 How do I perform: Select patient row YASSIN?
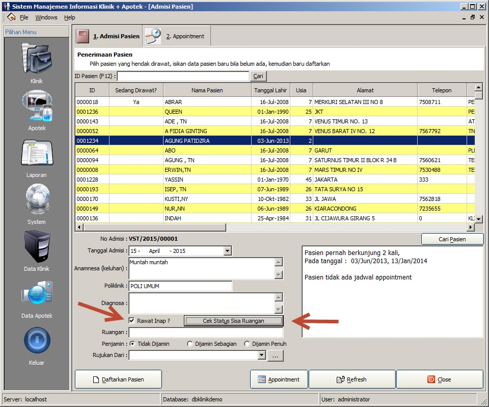(275, 180)
